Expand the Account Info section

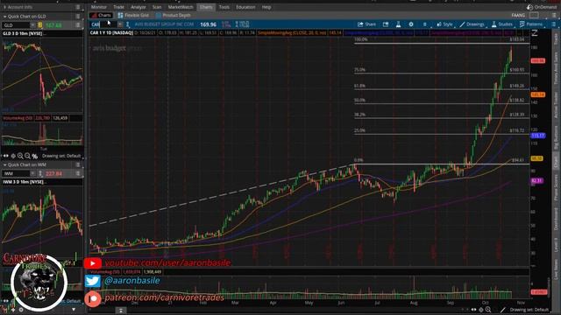4,7
